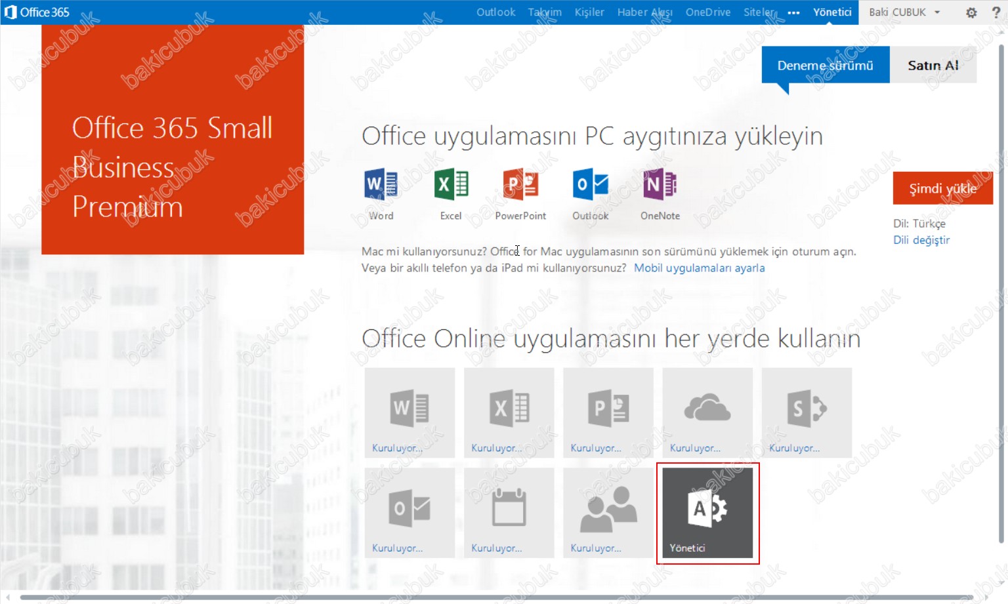Select the OneDrive cloud tile
The width and height of the screenshot is (1008, 604).
click(707, 413)
